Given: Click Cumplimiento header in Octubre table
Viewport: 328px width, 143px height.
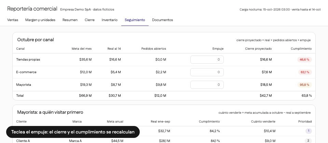Looking at the screenshot, I should (x=301, y=49).
